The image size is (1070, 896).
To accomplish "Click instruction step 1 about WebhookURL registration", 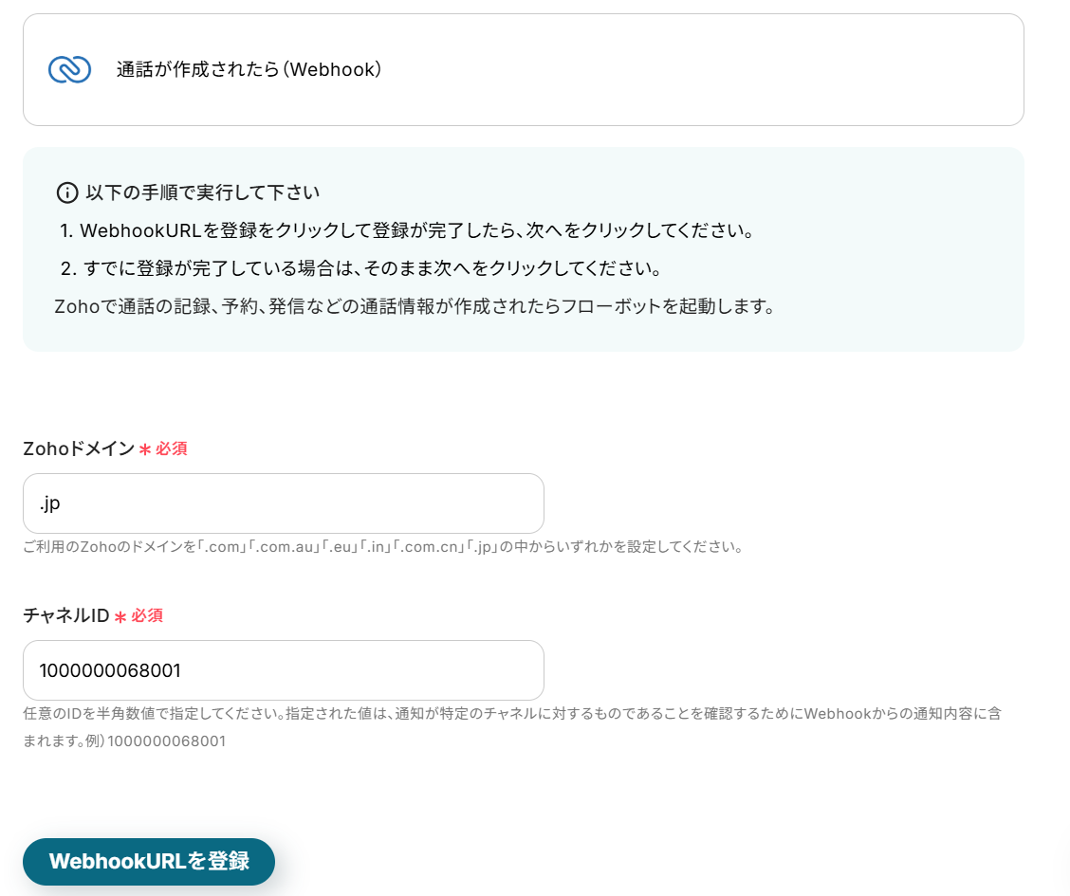I will click(407, 230).
